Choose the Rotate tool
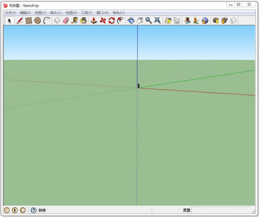This screenshot has width=259, height=217. coord(112,21)
